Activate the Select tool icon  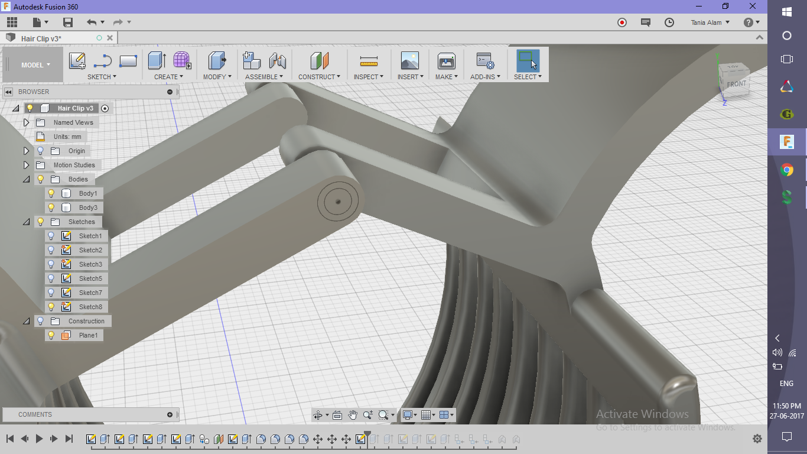pyautogui.click(x=528, y=60)
